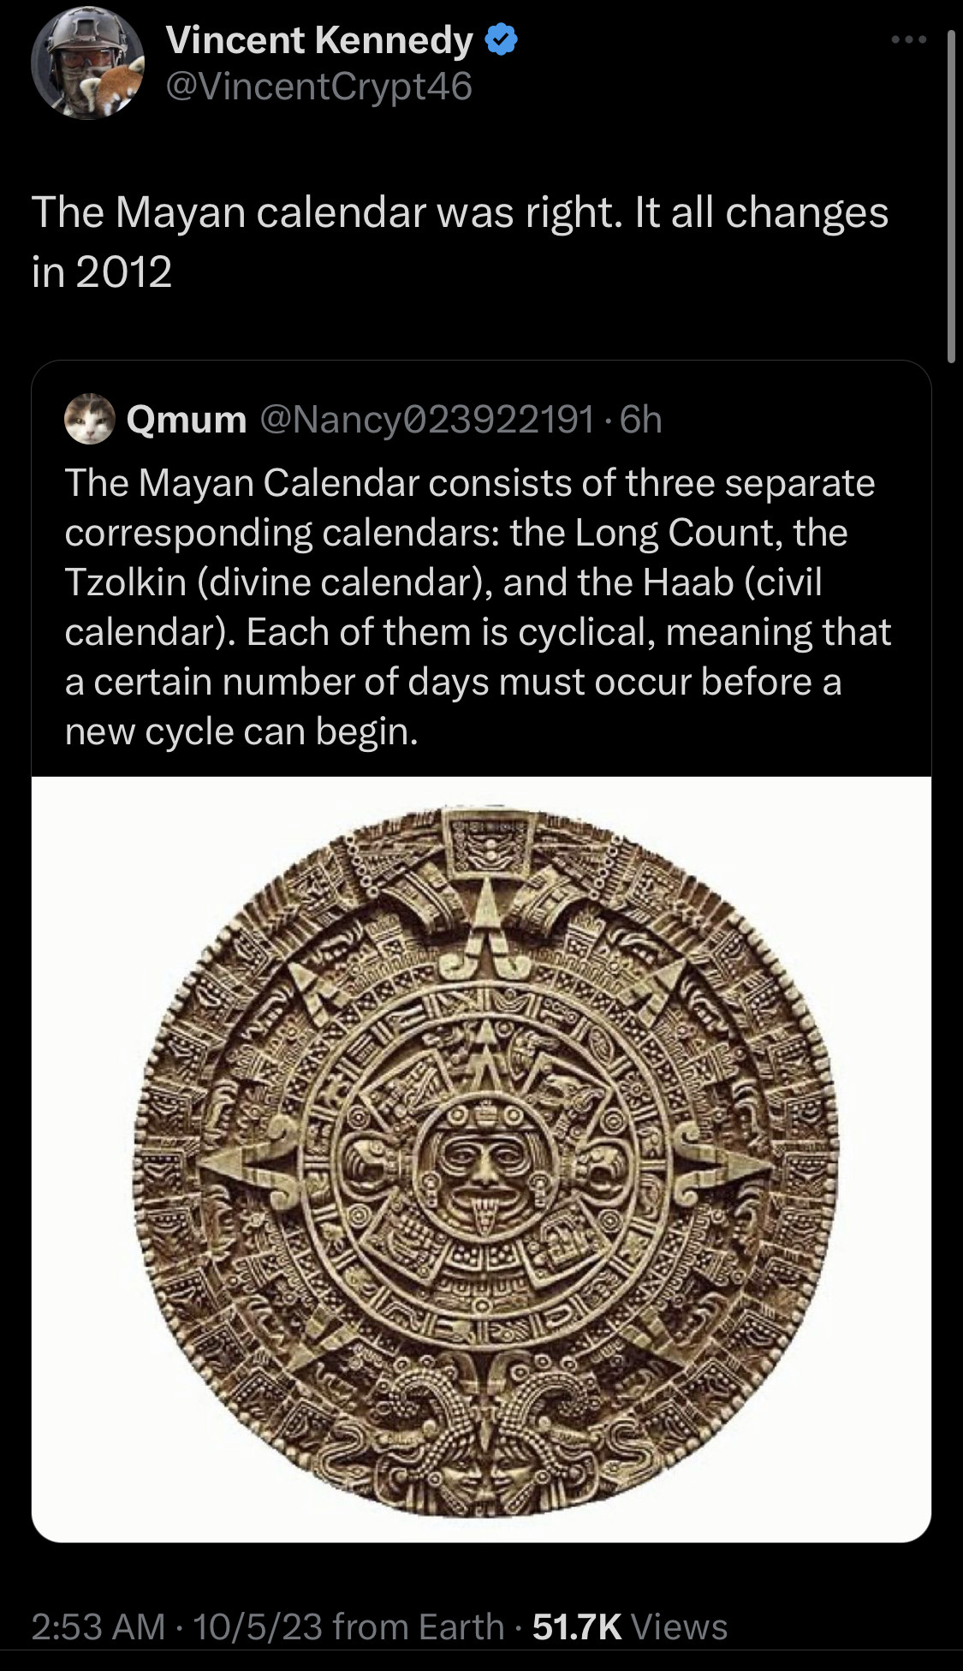This screenshot has width=963, height=1671.
Task: Click the blue verified badge
Action: (x=501, y=39)
